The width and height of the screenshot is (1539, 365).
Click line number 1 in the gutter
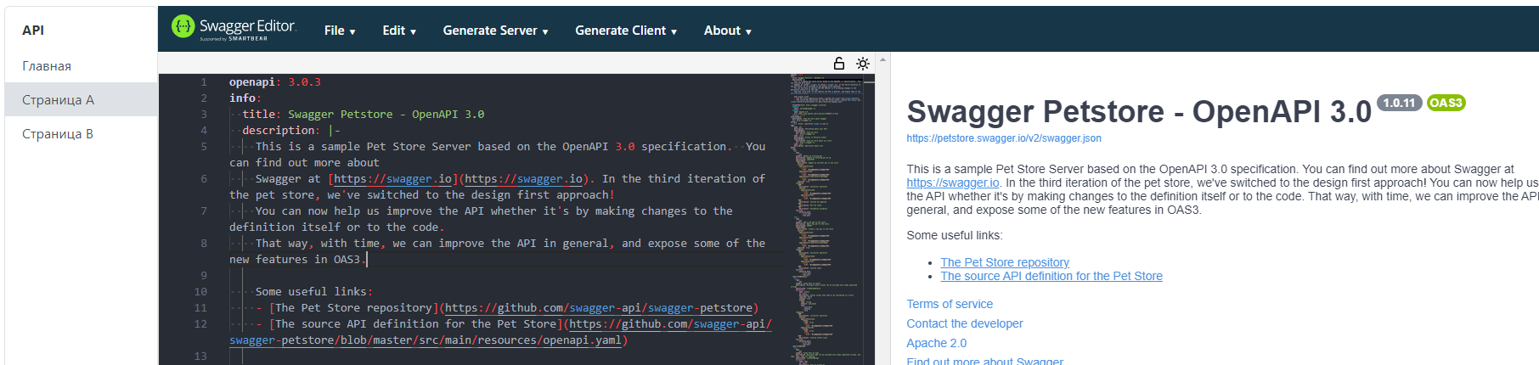[x=204, y=82]
